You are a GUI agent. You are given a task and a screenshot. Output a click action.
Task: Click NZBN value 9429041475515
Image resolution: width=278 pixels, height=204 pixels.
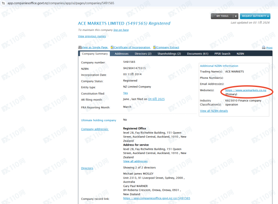coord(134,68)
